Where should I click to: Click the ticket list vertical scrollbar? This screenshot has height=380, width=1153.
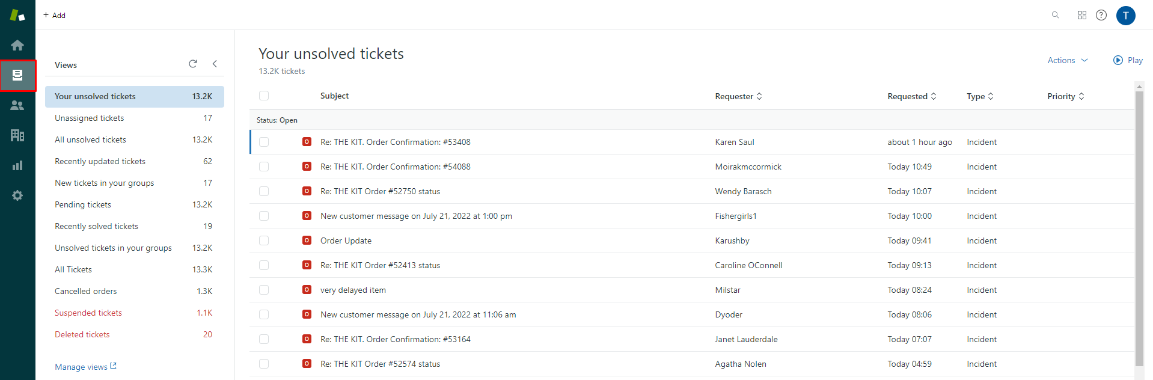1139,228
